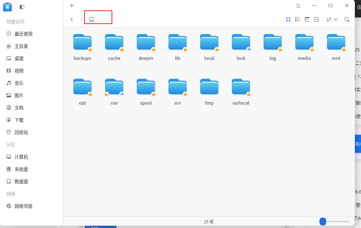
Task: Select the cache folder
Action: pos(114,47)
